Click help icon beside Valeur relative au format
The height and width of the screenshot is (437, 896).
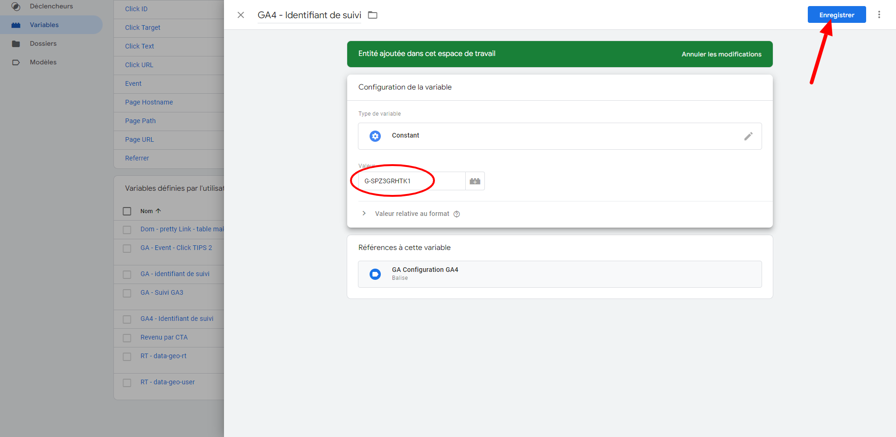tap(457, 214)
